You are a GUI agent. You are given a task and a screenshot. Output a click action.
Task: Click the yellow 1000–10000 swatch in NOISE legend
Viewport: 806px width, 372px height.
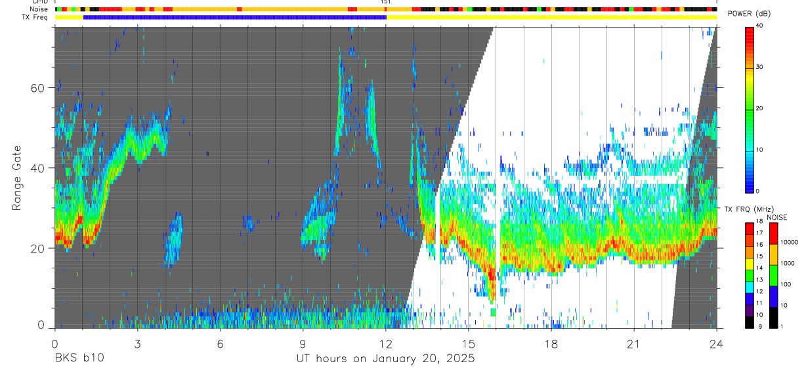click(x=774, y=255)
